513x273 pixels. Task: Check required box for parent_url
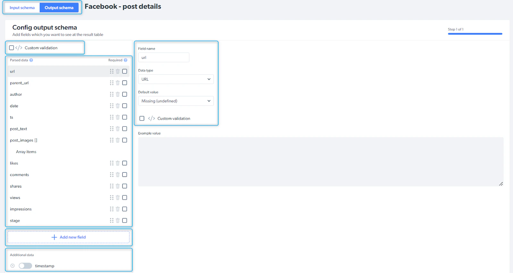pos(125,83)
